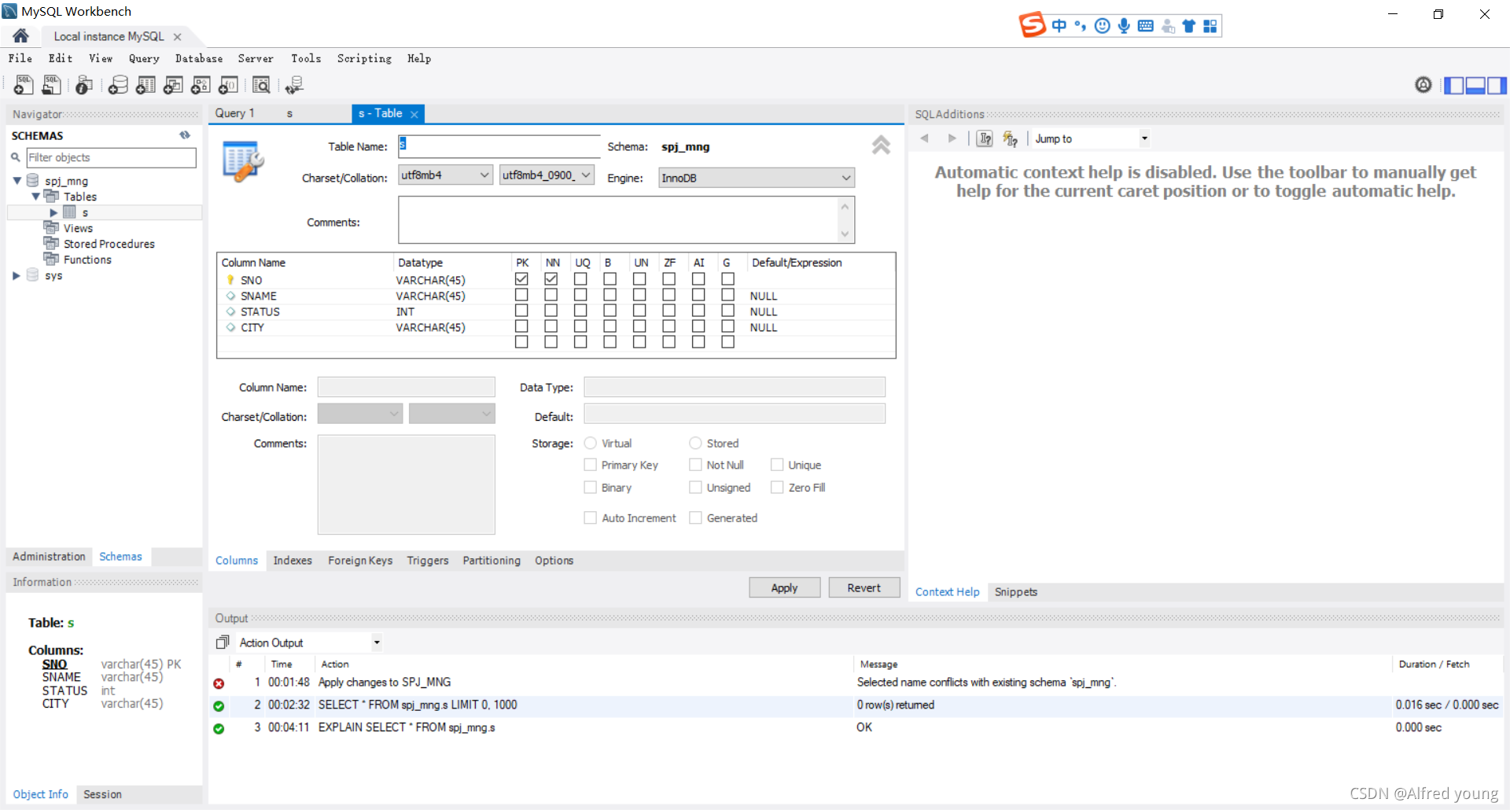Open the Query menu

pyautogui.click(x=144, y=58)
